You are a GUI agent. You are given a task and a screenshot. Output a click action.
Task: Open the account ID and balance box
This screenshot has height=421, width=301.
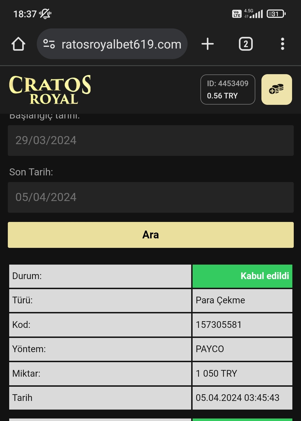pyautogui.click(x=228, y=89)
